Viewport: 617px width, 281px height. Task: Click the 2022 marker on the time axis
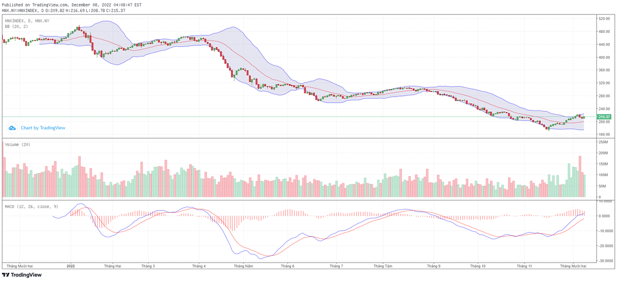pos(70,266)
